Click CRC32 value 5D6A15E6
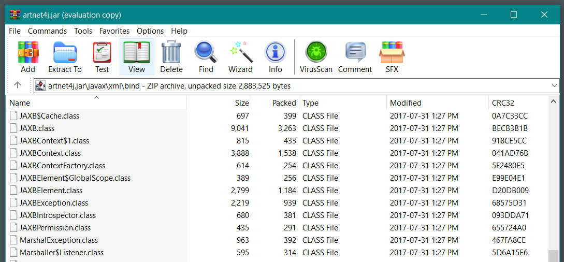 pos(510,253)
